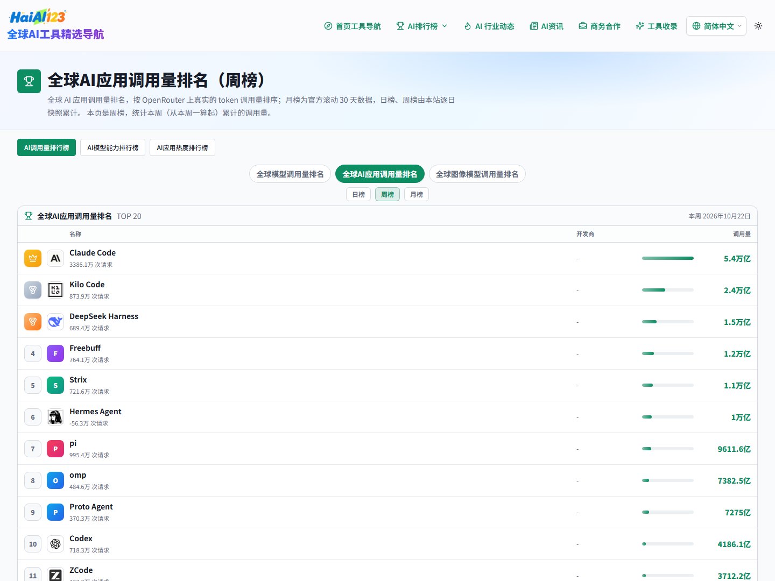Click the Hermes Agent avatar icon
Image resolution: width=775 pixels, height=581 pixels.
pyautogui.click(x=55, y=417)
